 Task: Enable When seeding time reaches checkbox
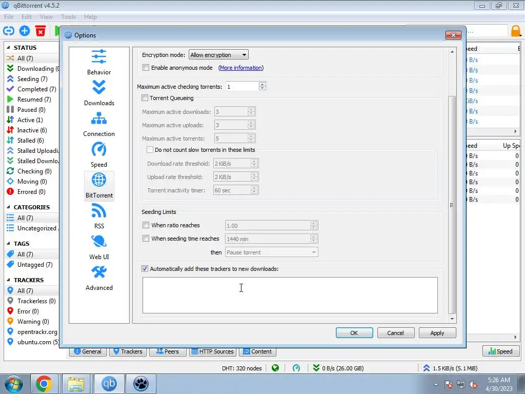coord(146,239)
